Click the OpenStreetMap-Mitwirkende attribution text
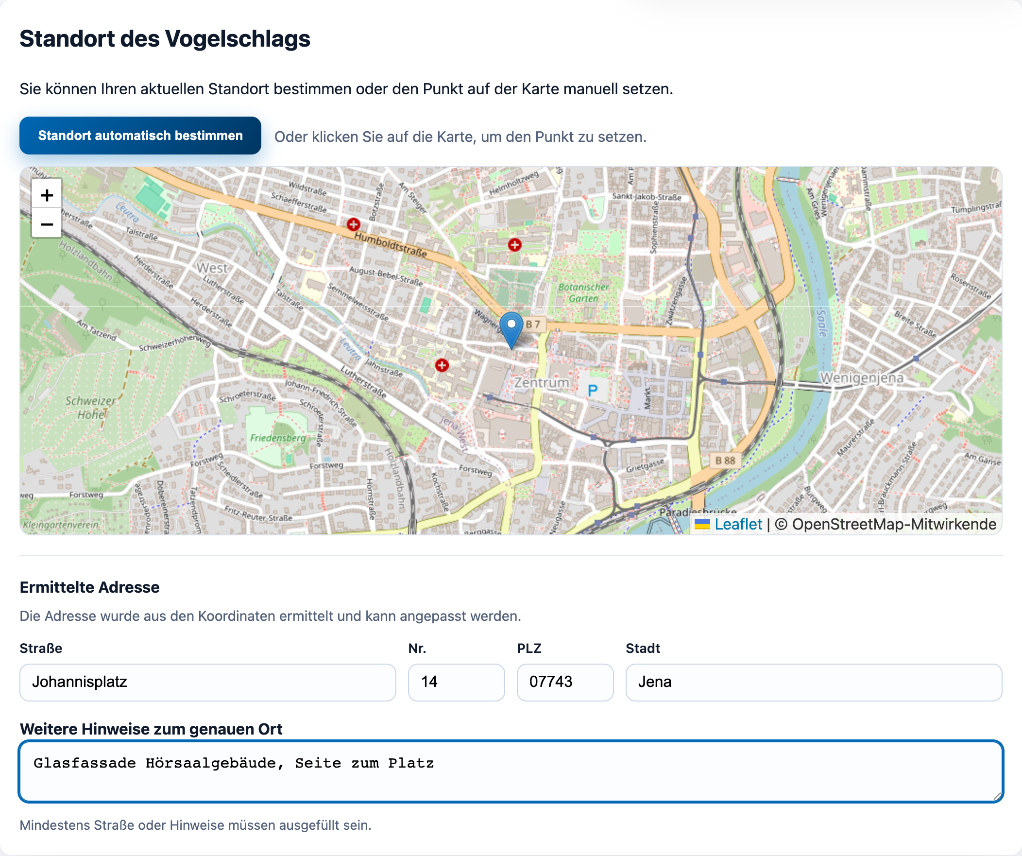 (894, 524)
